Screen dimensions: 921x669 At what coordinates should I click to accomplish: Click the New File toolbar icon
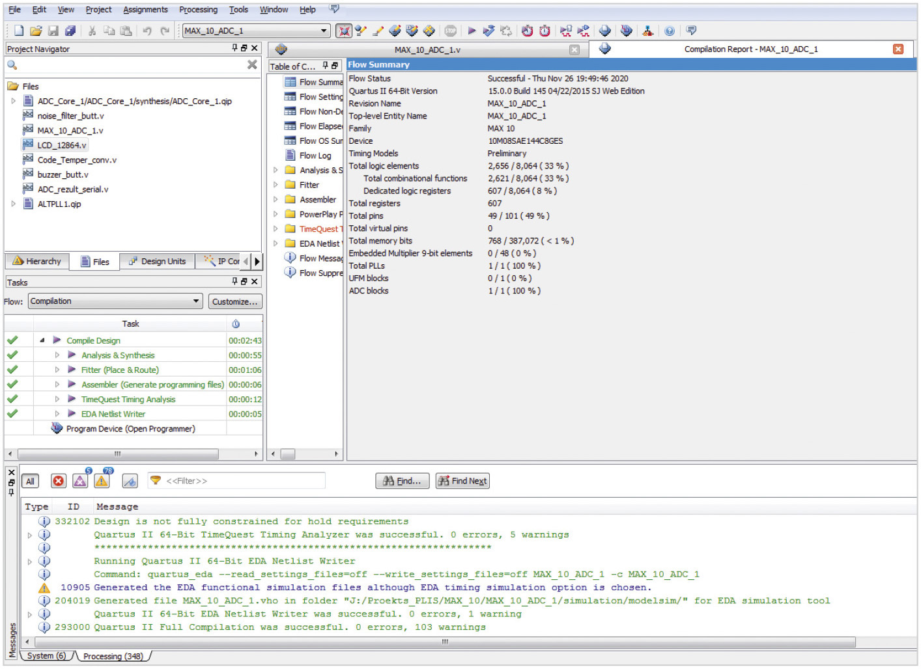tap(19, 31)
